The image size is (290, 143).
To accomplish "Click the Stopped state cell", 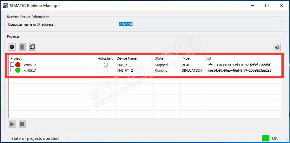I will 161,65.
